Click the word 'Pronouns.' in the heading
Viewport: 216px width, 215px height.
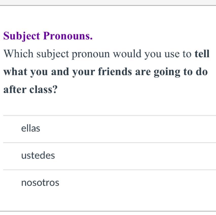(68, 36)
